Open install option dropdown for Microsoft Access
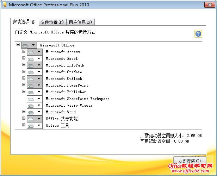 pyautogui.click(x=35, y=52)
